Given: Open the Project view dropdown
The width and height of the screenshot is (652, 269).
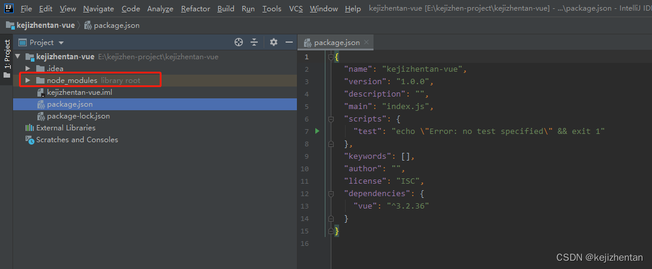Looking at the screenshot, I should pyautogui.click(x=61, y=43).
